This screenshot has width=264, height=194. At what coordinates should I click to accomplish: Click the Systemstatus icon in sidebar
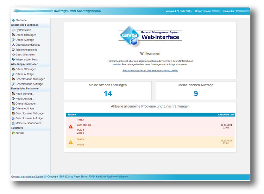[13, 30]
